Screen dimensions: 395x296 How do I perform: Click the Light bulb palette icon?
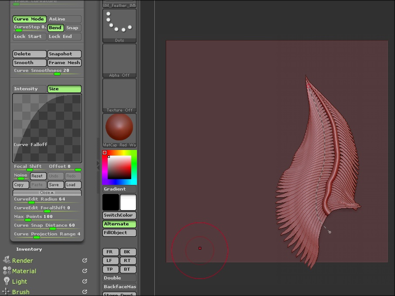7,281
